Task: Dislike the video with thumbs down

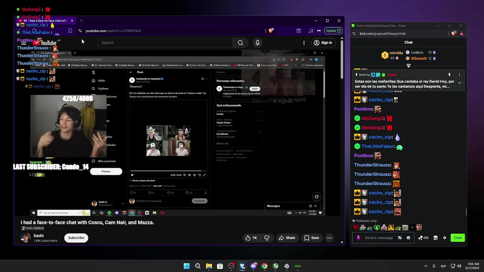Action: [267, 238]
